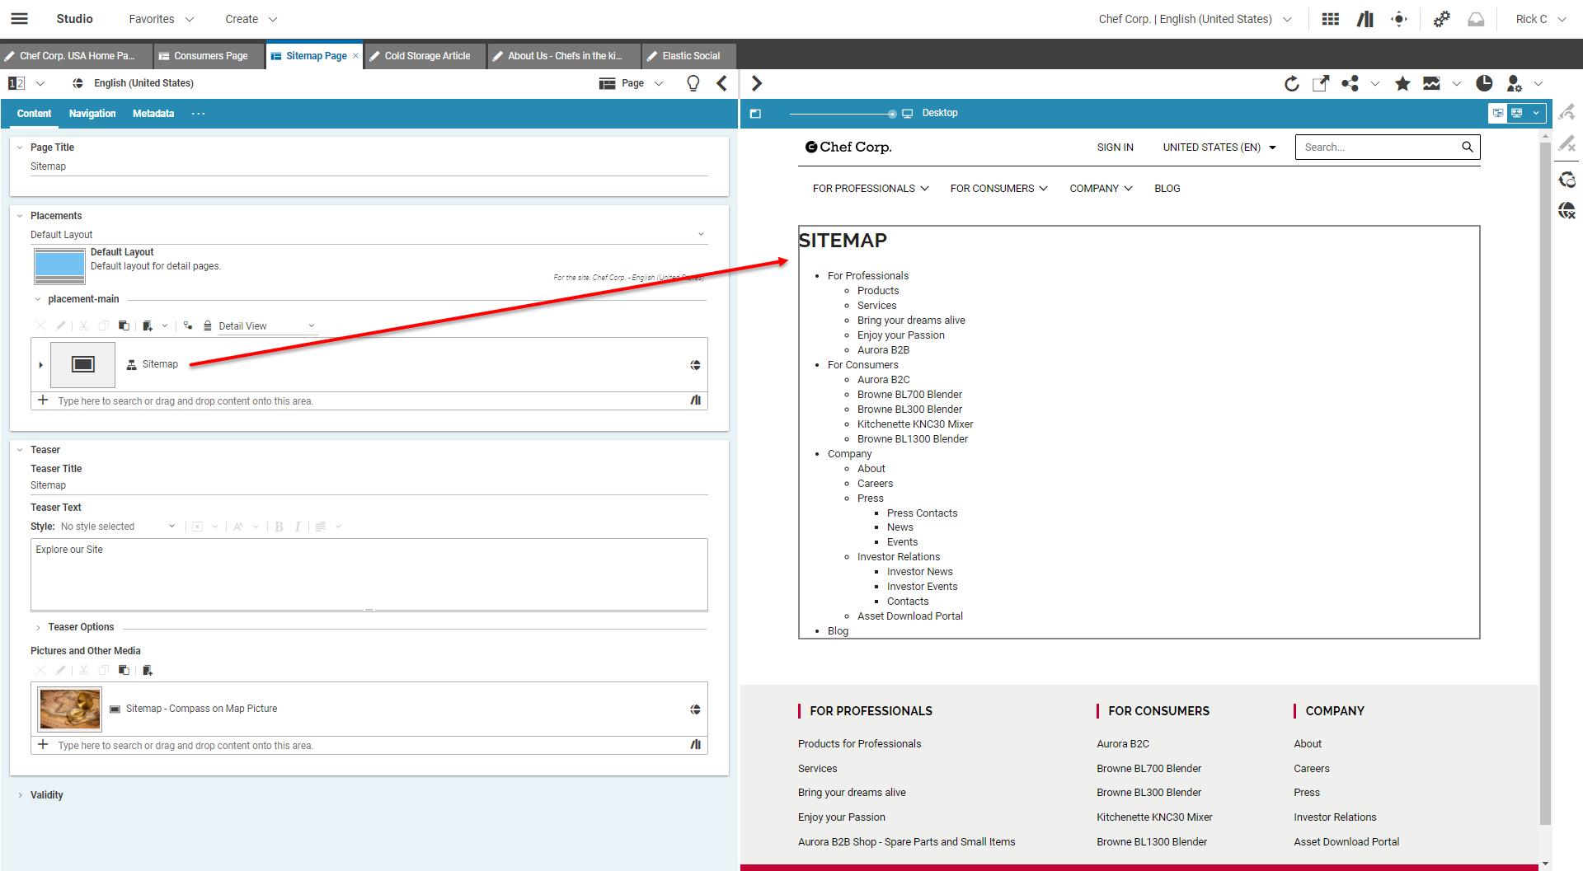Open the Studio hamburger menu
This screenshot has width=1583, height=871.
click(x=19, y=18)
